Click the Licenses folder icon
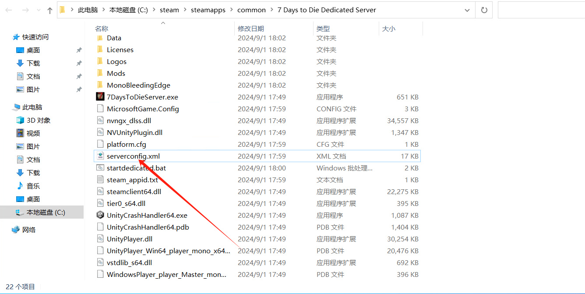Screen dimensions: 585x294 [x=100, y=50]
